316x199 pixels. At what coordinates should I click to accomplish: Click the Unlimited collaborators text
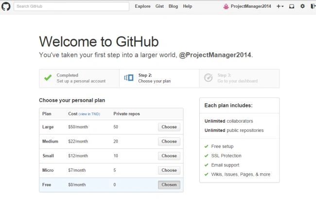point(228,121)
